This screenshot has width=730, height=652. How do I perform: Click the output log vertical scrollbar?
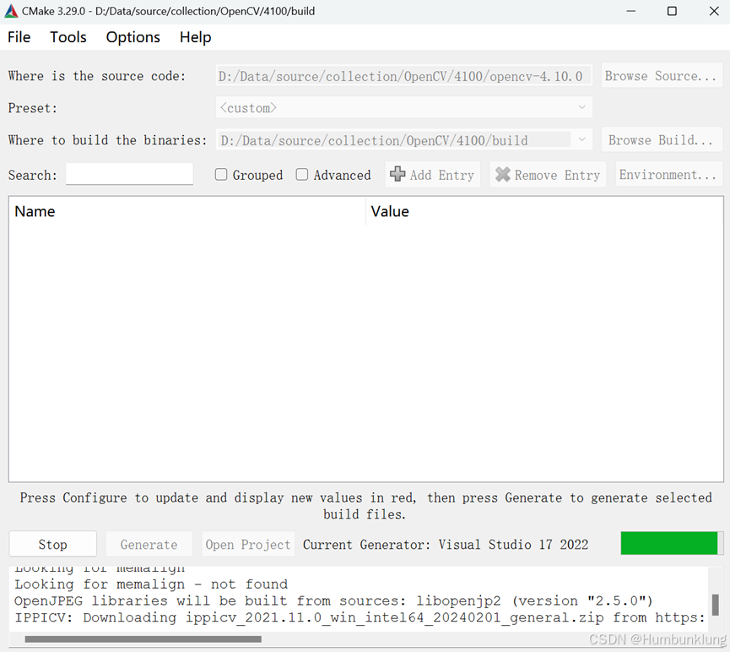point(716,605)
